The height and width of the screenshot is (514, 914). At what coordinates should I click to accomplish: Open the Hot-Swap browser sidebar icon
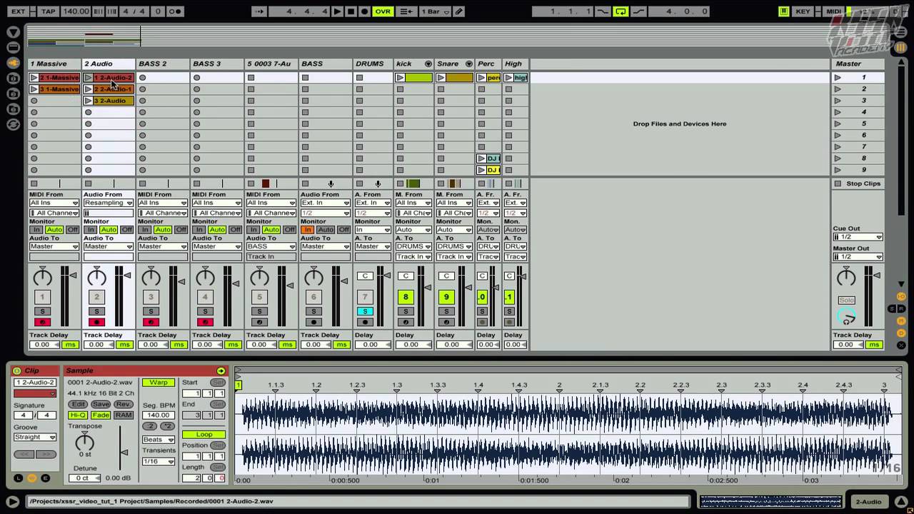13,125
